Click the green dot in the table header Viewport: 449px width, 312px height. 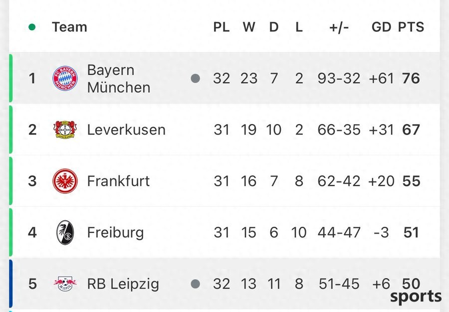tap(32, 27)
